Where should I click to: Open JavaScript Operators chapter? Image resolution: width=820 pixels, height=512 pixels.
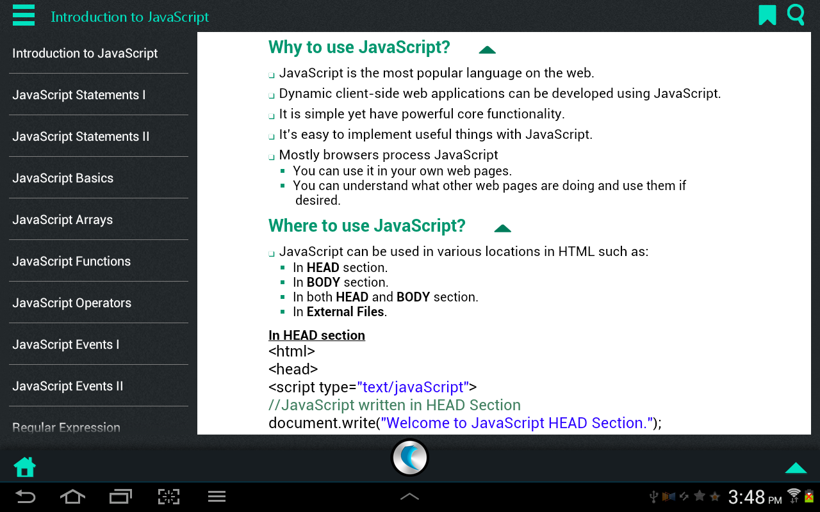coord(99,303)
